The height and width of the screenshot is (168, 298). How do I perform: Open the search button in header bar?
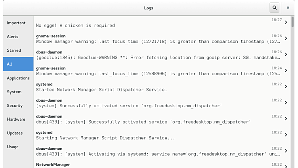pyautogui.click(x=274, y=8)
